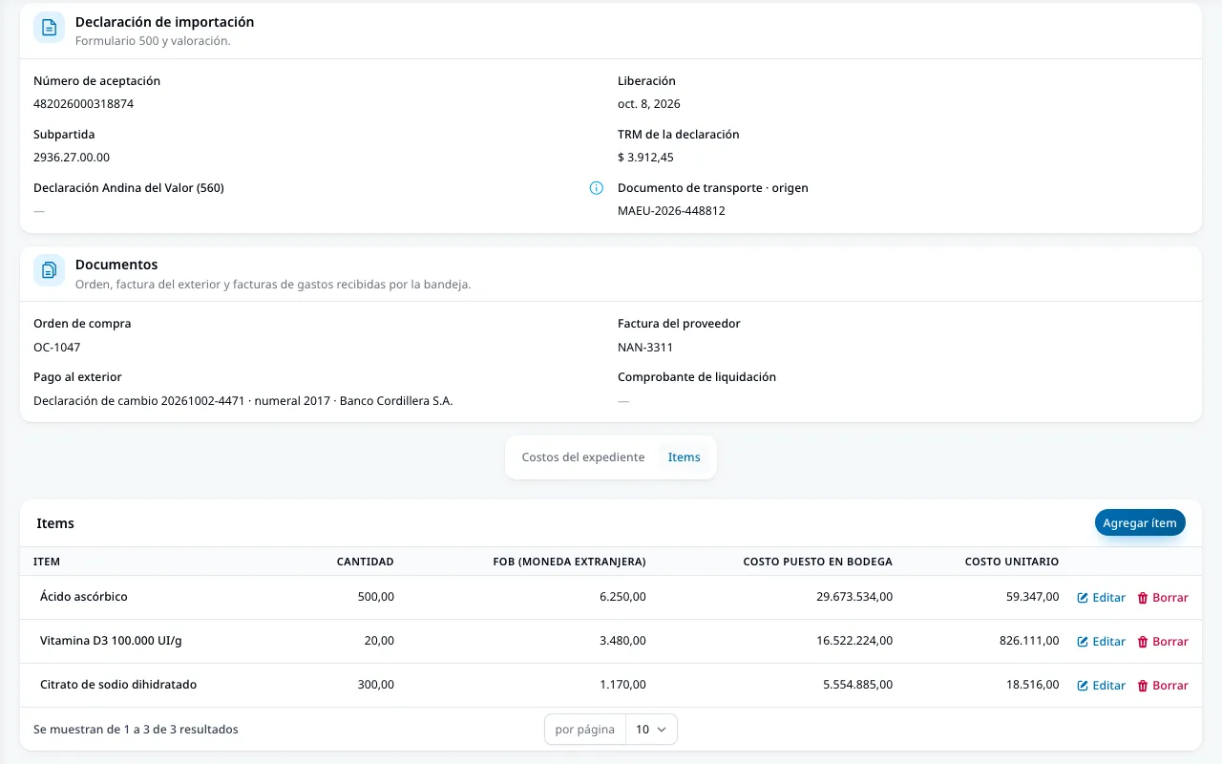Click unit cost 826.111,00

tap(1029, 641)
